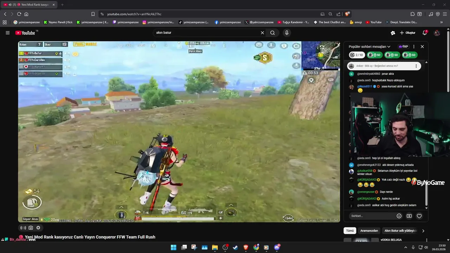Open the YouTube notifications bell
Image resolution: width=450 pixels, height=253 pixels.
point(425,33)
